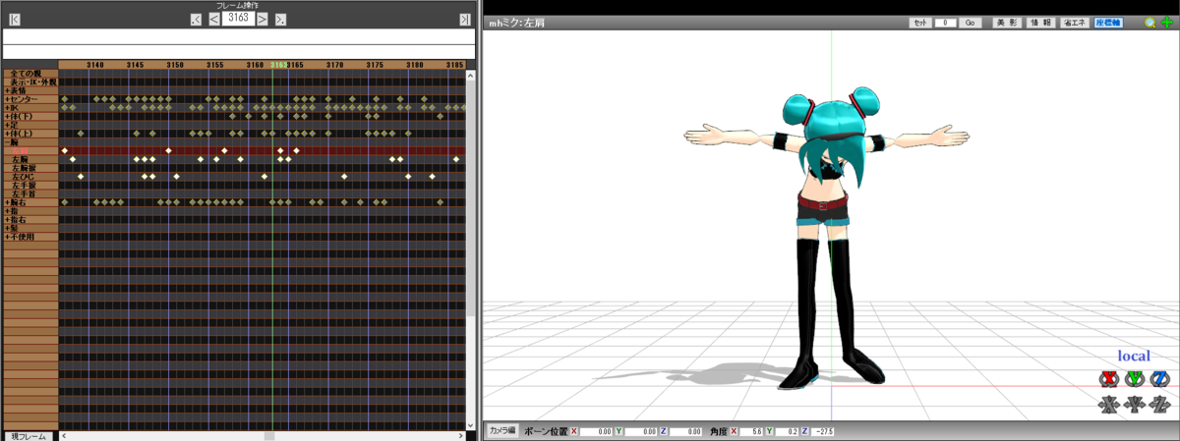The width and height of the screenshot is (1180, 441).
Task: Click timeline horizontal scrollbar right arrow
Action: (460, 436)
